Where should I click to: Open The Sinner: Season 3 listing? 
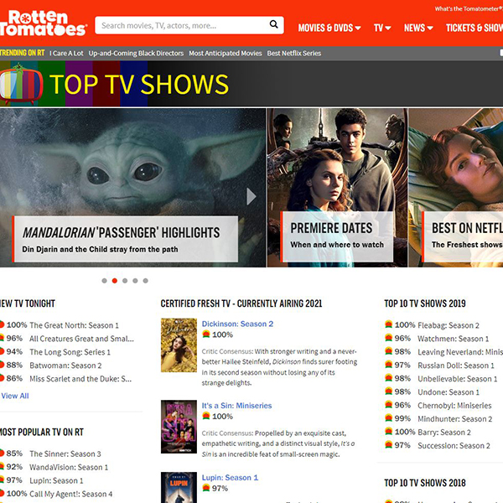pyautogui.click(x=65, y=454)
